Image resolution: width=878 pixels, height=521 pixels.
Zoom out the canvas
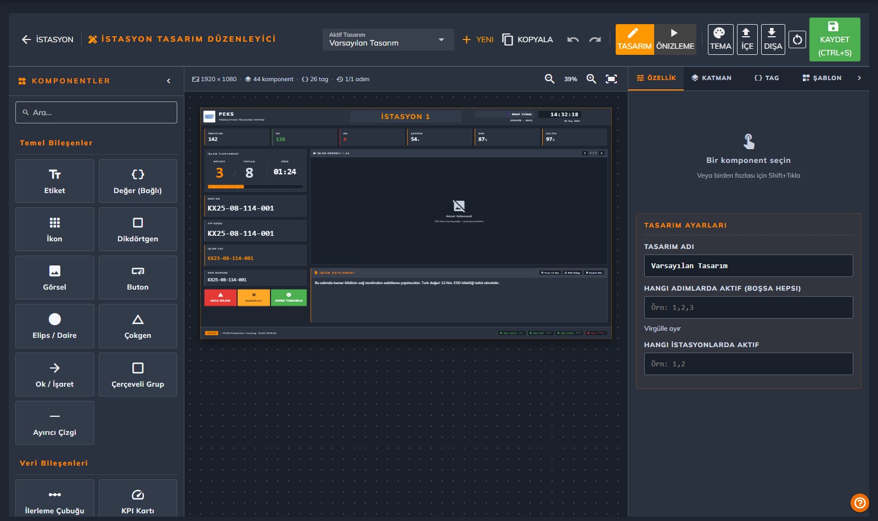[x=549, y=79]
